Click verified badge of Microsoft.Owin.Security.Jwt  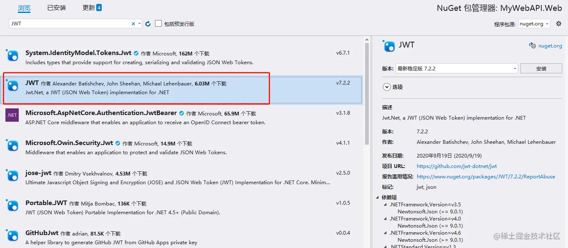pos(118,143)
